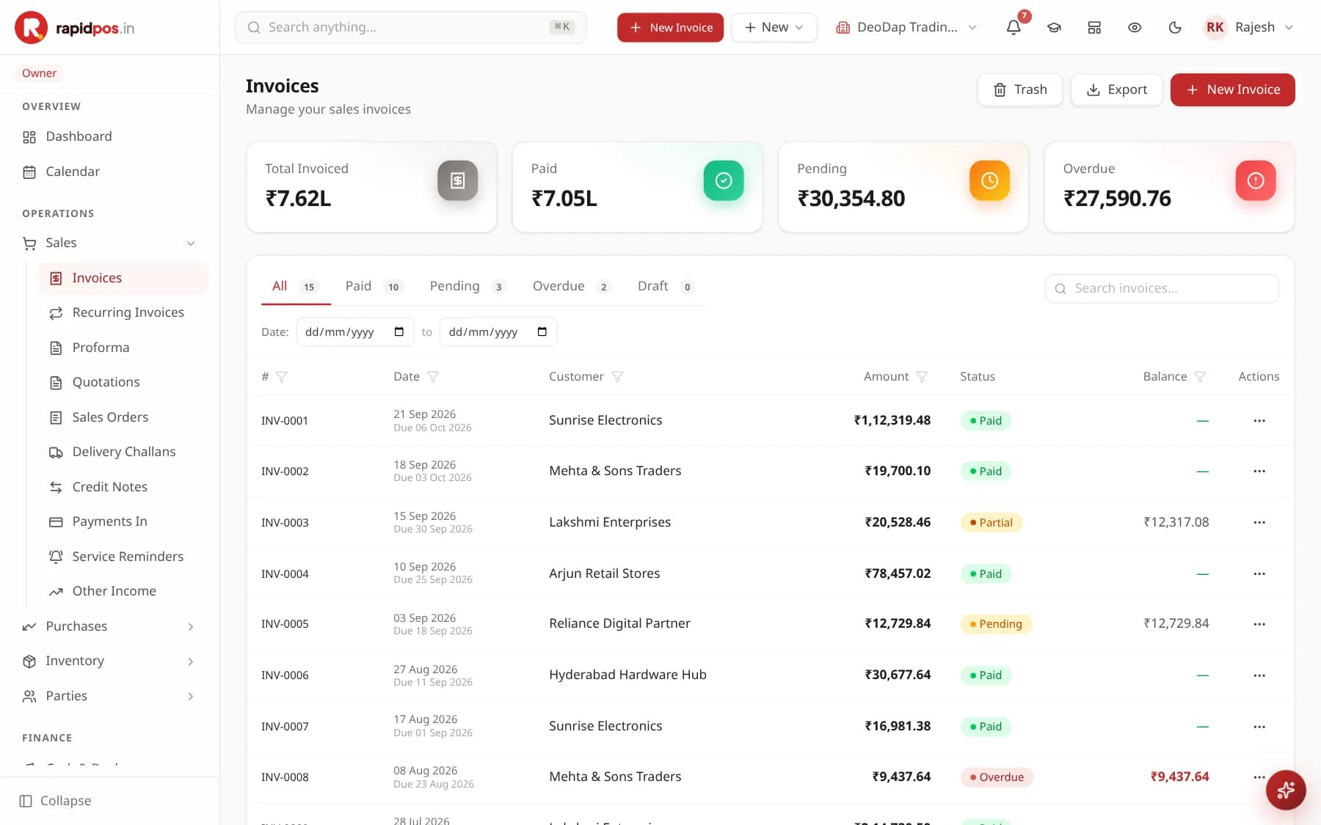Open actions menu for INV-0005

pyautogui.click(x=1259, y=624)
